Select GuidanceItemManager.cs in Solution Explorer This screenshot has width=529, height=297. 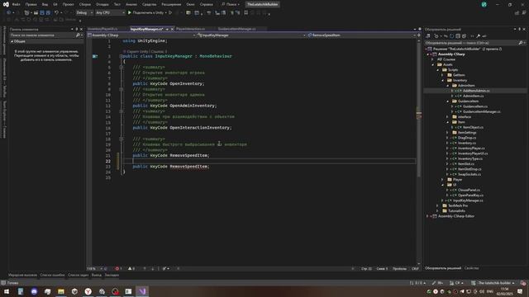coord(482,111)
